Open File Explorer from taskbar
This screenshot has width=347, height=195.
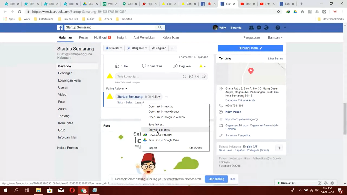click(39, 190)
